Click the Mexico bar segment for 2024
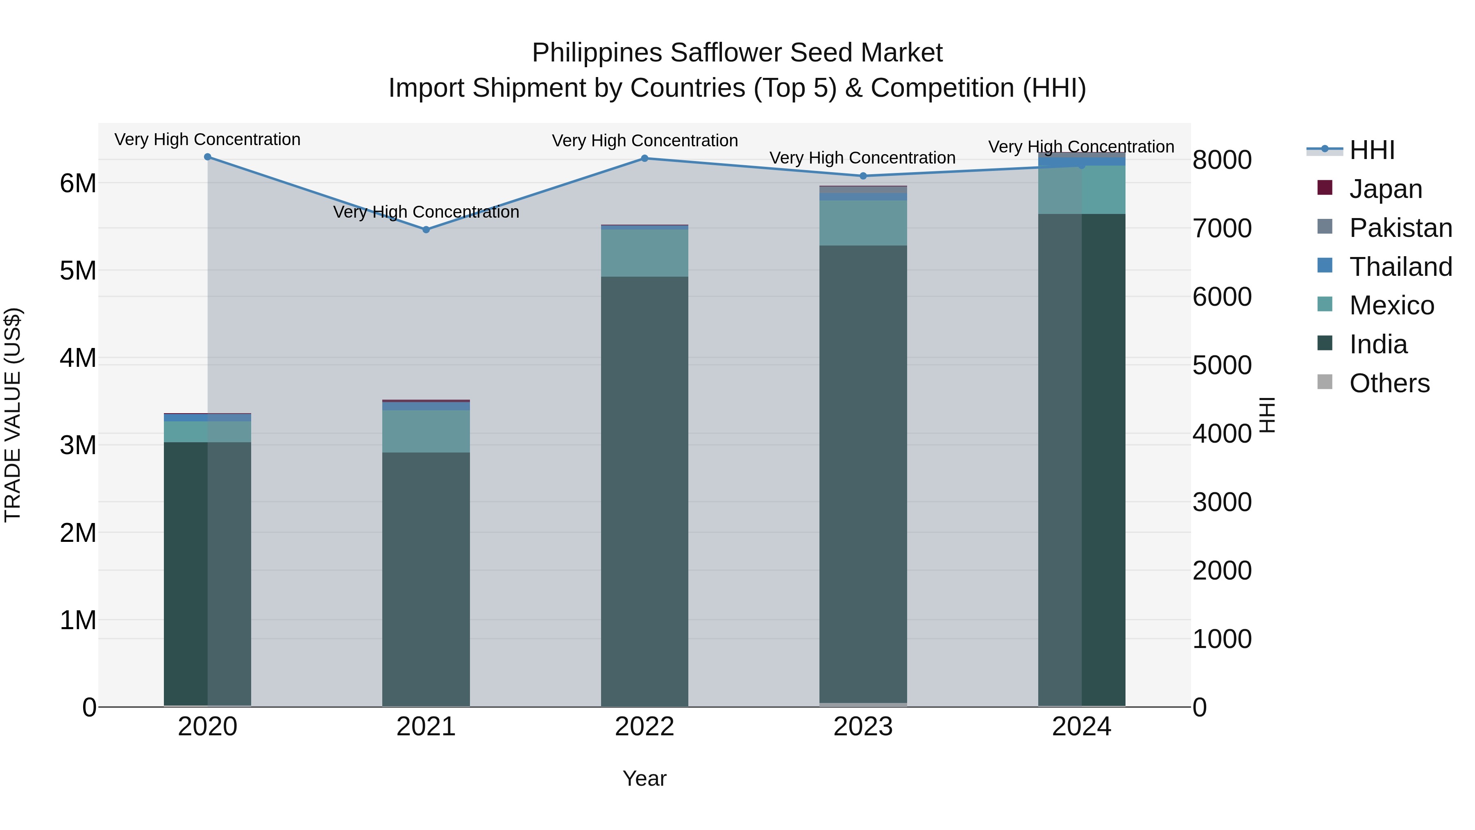Image resolution: width=1475 pixels, height=830 pixels. (x=1082, y=190)
